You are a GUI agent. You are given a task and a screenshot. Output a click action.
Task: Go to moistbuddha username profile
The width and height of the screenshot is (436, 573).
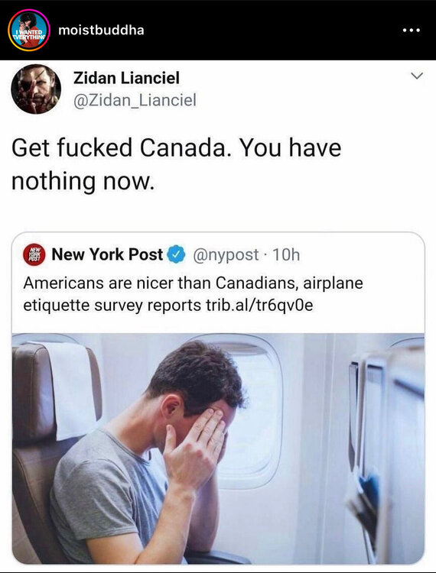tap(101, 30)
